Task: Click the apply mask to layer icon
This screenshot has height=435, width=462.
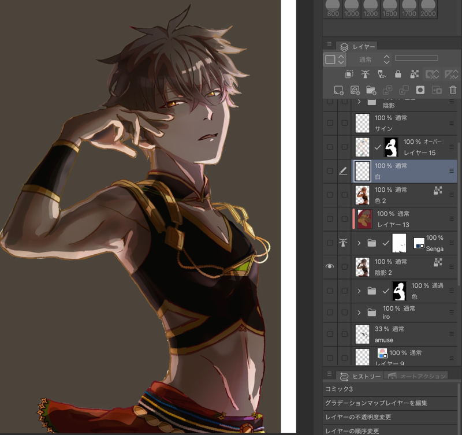Action: 437,90
